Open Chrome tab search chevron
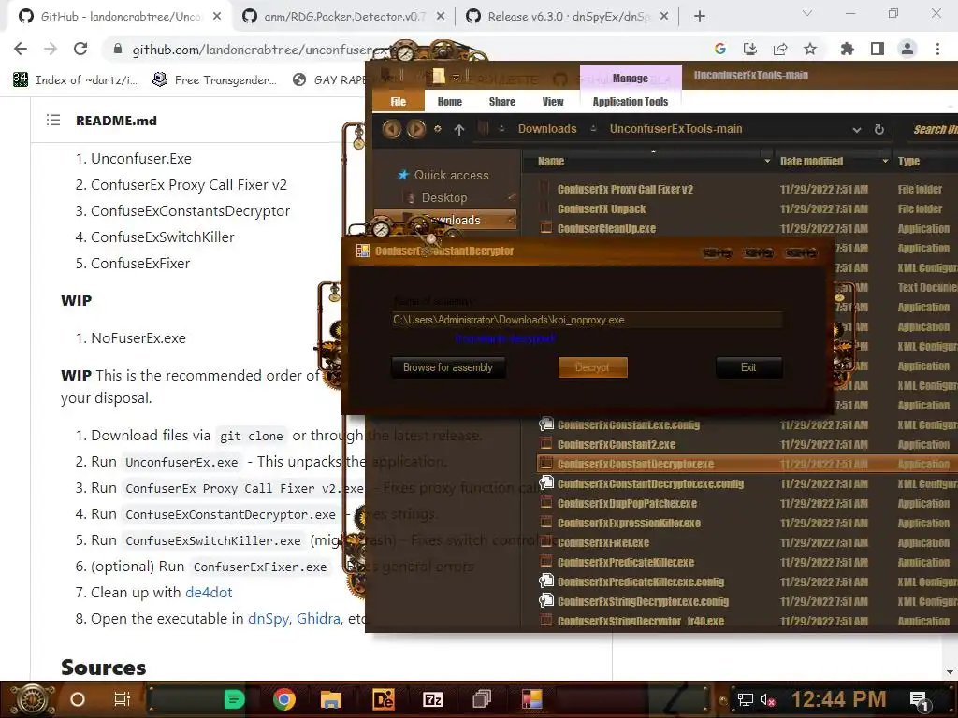Screen dimensions: 958x718 click(x=807, y=13)
